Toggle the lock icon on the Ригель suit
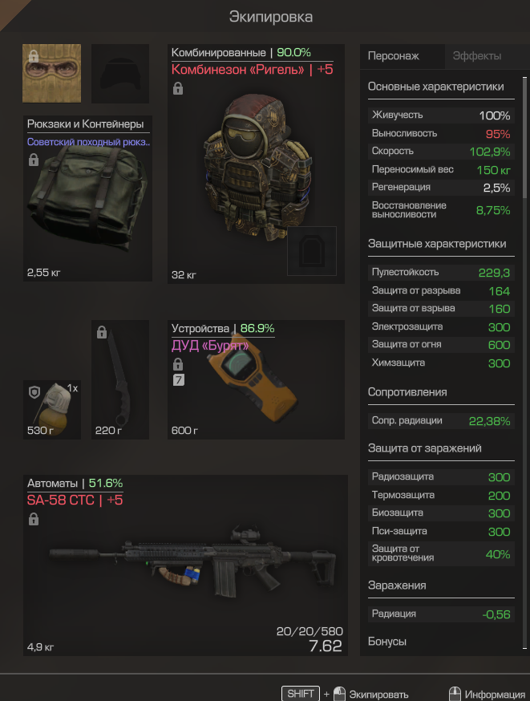The width and height of the screenshot is (530, 701). coord(178,88)
